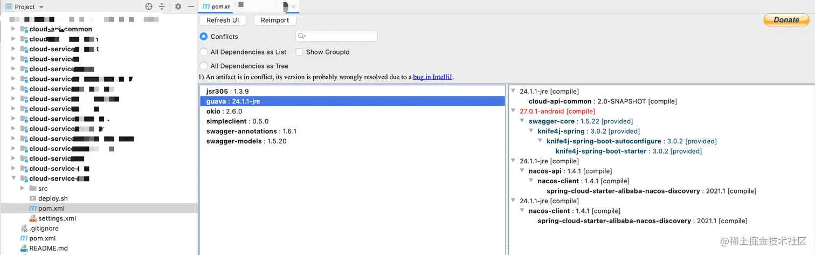
Task: Open the Project view dropdown arrow
Action: click(42, 7)
